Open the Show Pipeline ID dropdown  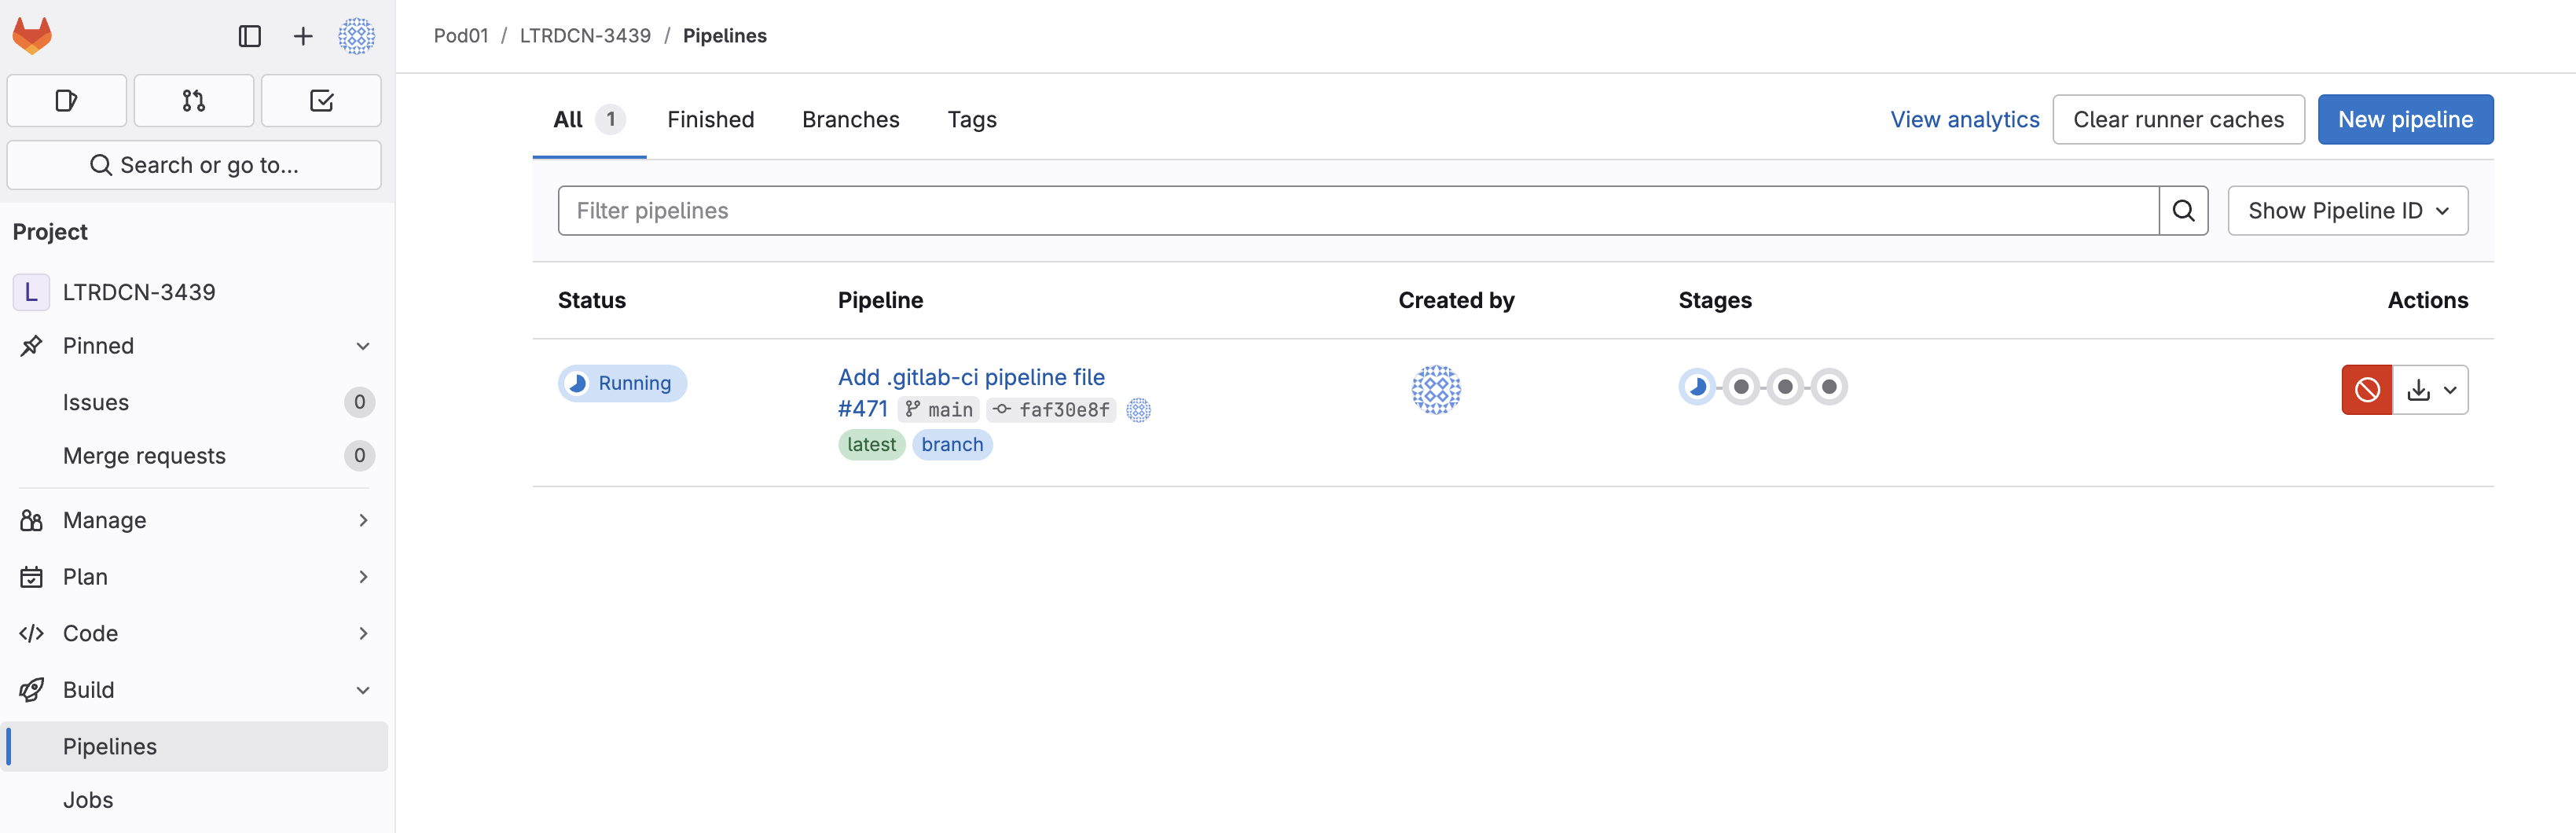point(2347,211)
